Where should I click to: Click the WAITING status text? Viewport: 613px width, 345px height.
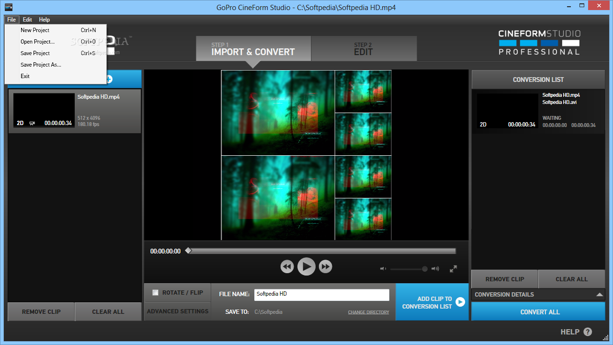click(x=552, y=118)
